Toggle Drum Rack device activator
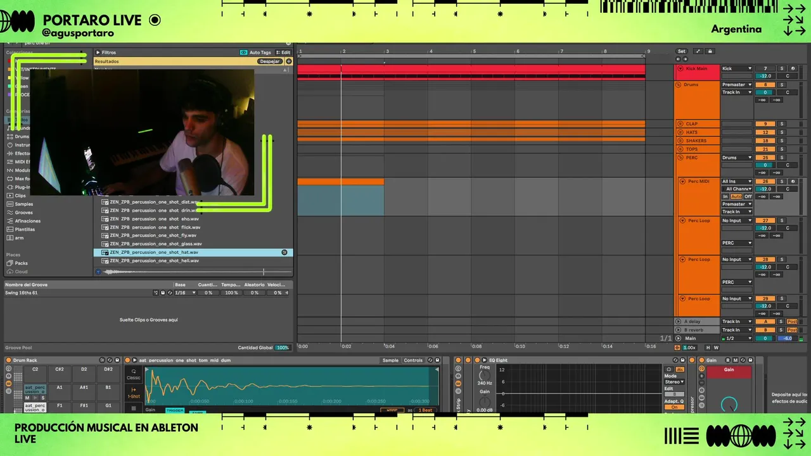 click(8, 360)
